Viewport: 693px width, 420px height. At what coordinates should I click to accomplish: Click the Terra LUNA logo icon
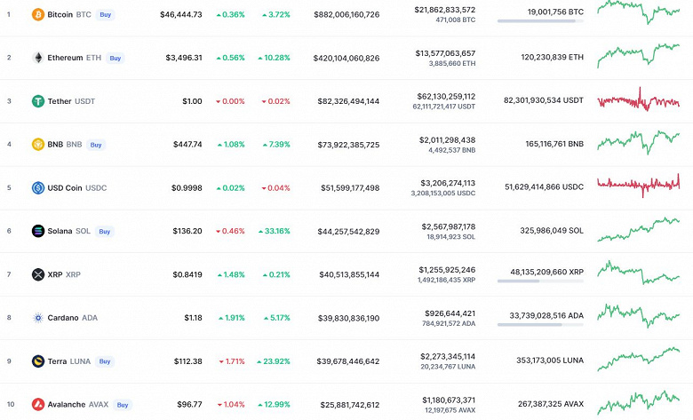(38, 361)
